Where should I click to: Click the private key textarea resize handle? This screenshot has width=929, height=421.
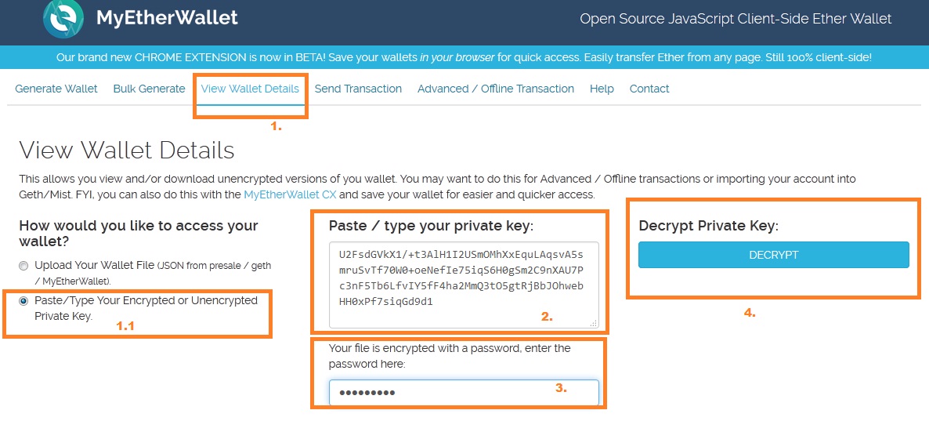594,323
